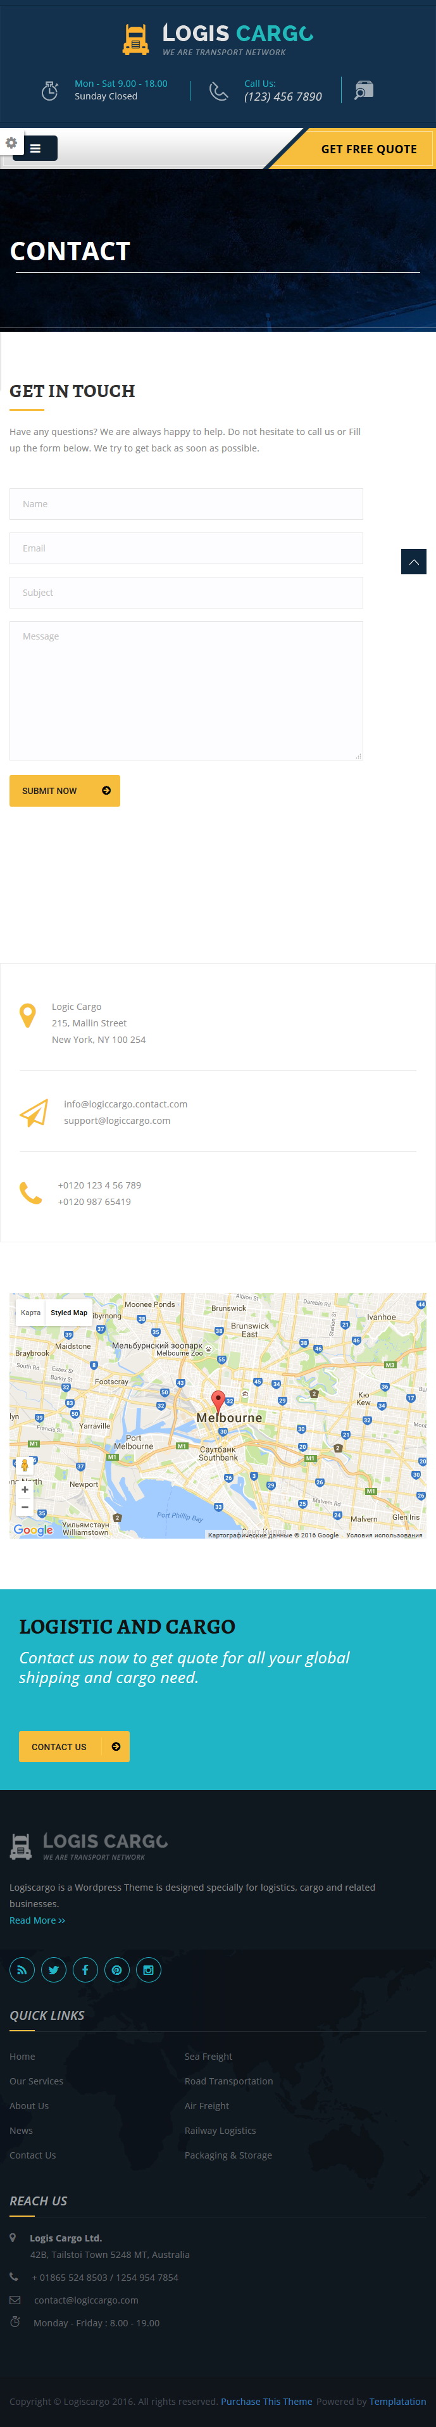Open the Pinterest social icon
Screen dimensions: 436x2427
click(x=117, y=1970)
